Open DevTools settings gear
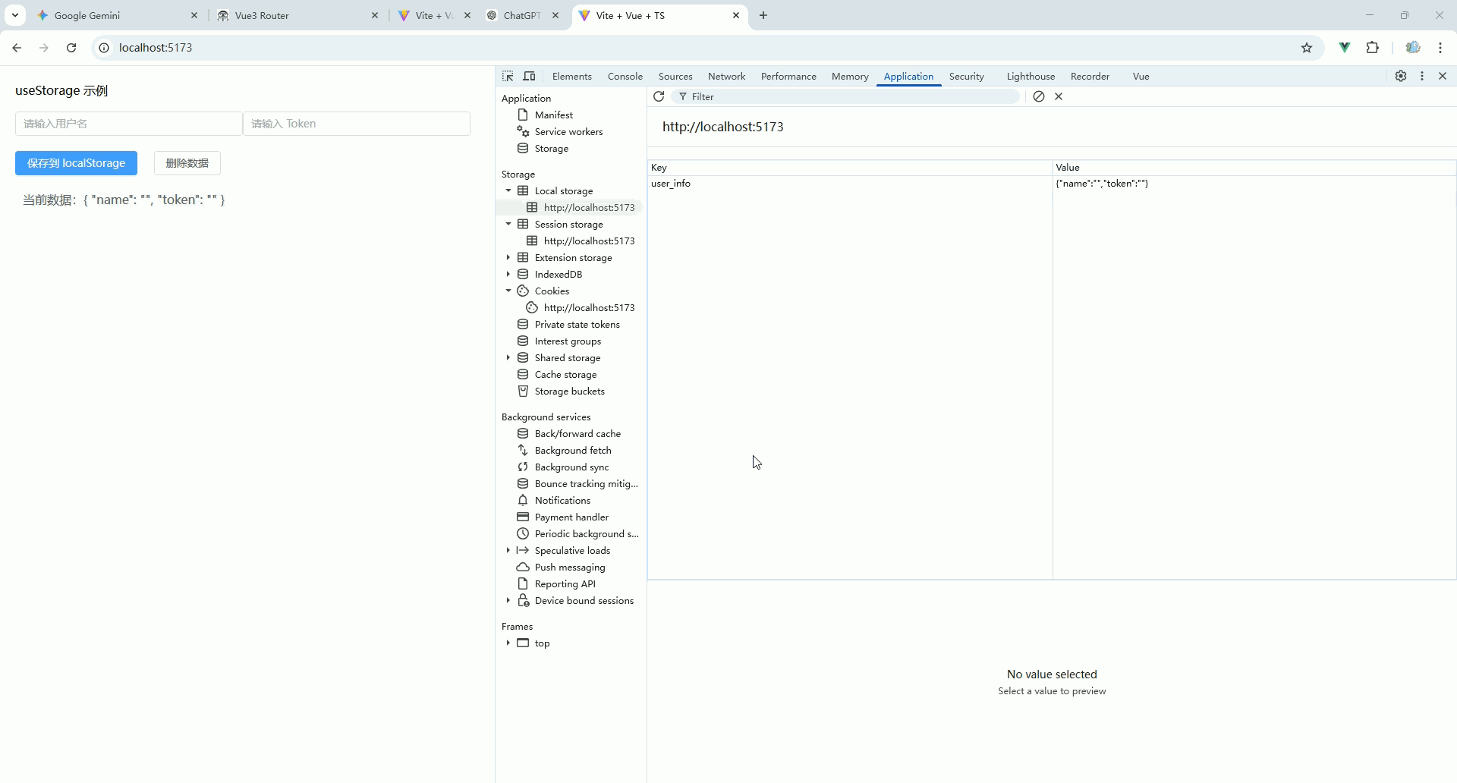1457x783 pixels. [x=1401, y=76]
